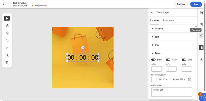Open the help question mark bubble
Image resolution: width=206 pixels, height=101 pixels.
point(203,97)
